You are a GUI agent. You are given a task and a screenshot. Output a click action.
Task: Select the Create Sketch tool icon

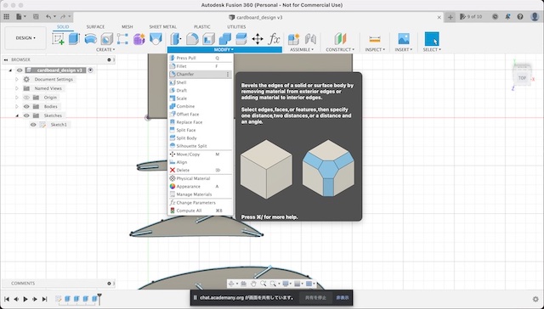pyautogui.click(x=58, y=39)
